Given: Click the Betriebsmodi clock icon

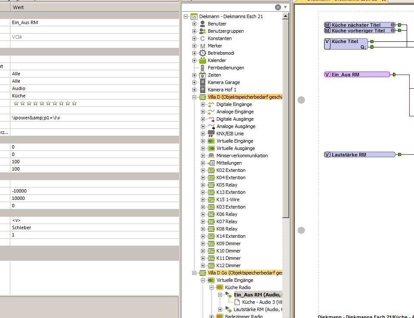Looking at the screenshot, I should click(203, 53).
